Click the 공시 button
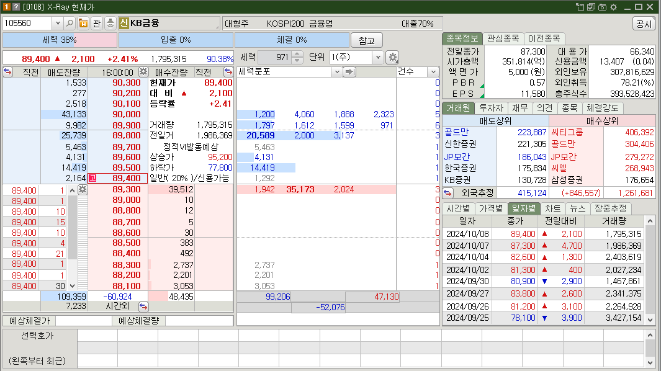This screenshot has height=371, width=661. pyautogui.click(x=644, y=24)
